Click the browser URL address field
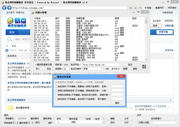The height and width of the screenshot is (127, 180). tap(70, 8)
